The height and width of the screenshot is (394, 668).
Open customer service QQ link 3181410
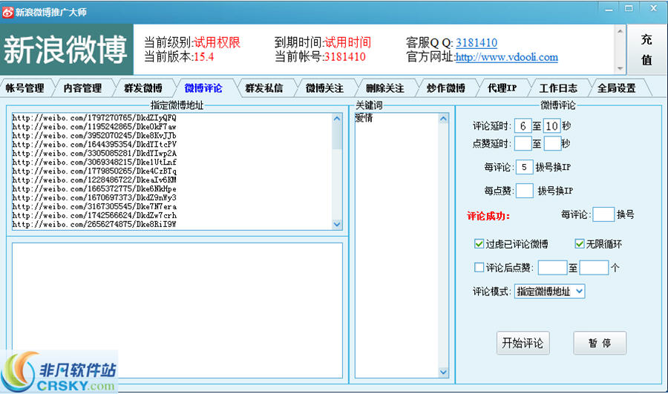(477, 42)
